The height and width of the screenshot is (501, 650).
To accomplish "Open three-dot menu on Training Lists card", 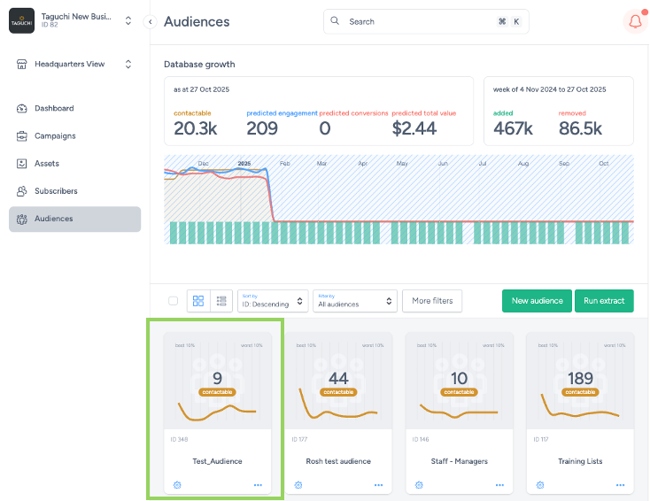I will (x=621, y=485).
